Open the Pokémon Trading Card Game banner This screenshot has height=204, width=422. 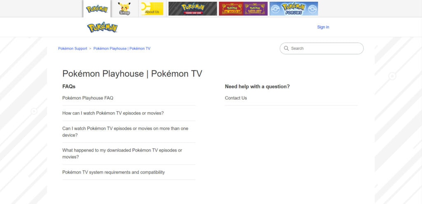coord(193,9)
